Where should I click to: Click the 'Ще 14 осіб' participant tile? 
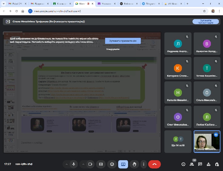178,141
